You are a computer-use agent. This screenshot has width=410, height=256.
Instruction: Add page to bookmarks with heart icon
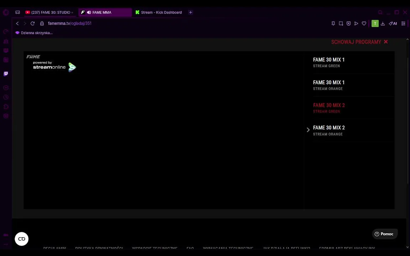[364, 23]
